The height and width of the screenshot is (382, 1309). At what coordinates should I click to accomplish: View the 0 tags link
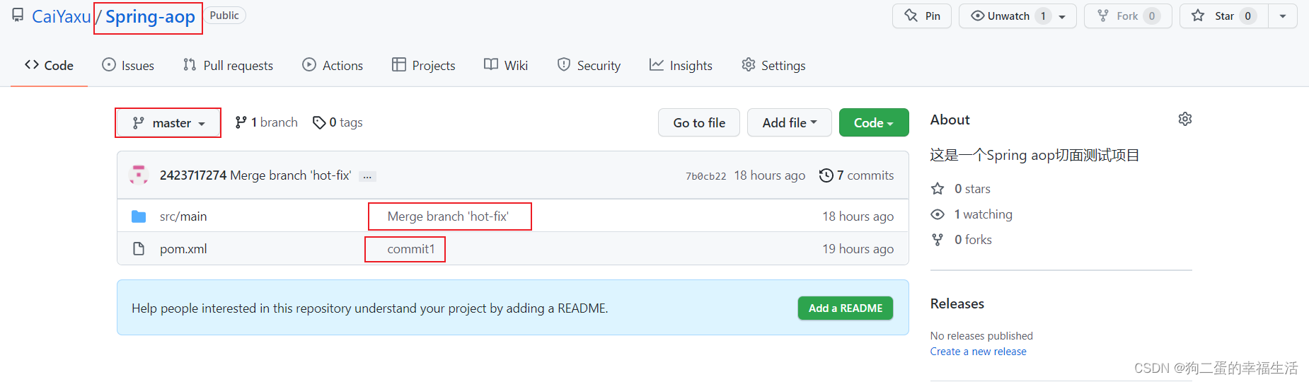tap(338, 122)
